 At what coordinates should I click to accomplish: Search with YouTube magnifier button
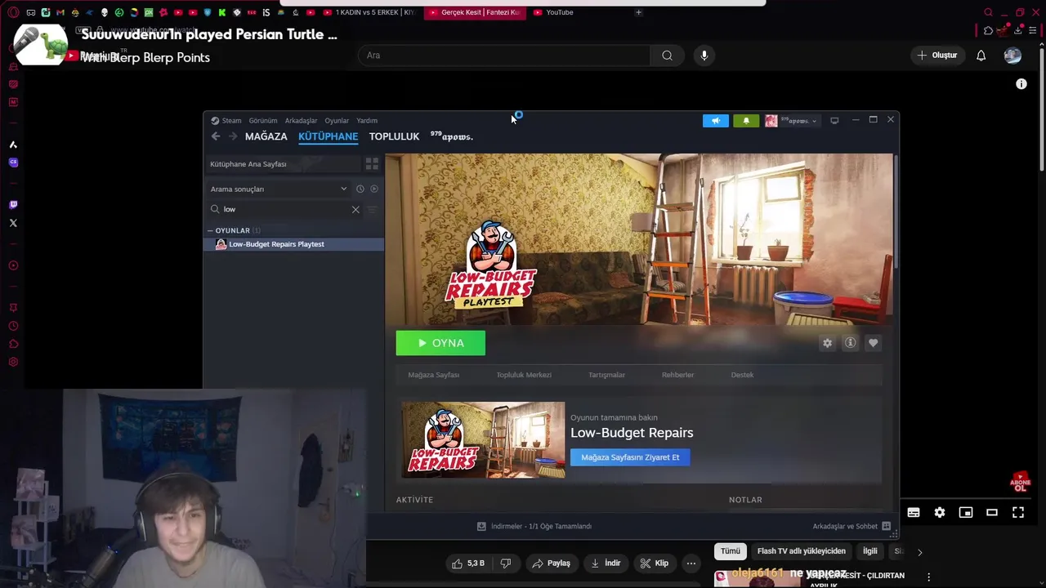[x=667, y=56]
